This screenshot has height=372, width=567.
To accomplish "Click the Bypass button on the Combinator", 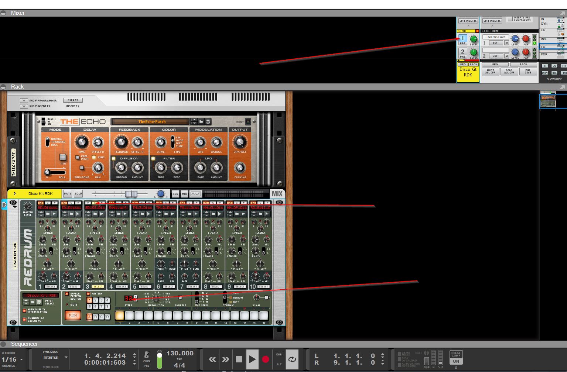I will 73,100.
